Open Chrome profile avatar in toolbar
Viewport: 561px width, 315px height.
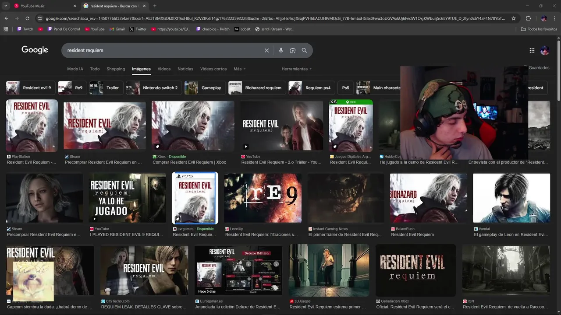(544, 18)
